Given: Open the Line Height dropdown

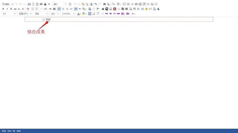Looking at the screenshot, I should click(68, 14).
